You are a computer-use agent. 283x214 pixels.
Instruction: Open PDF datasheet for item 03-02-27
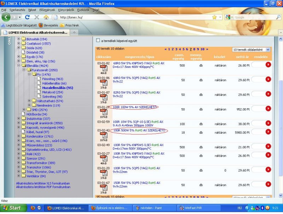104,158
